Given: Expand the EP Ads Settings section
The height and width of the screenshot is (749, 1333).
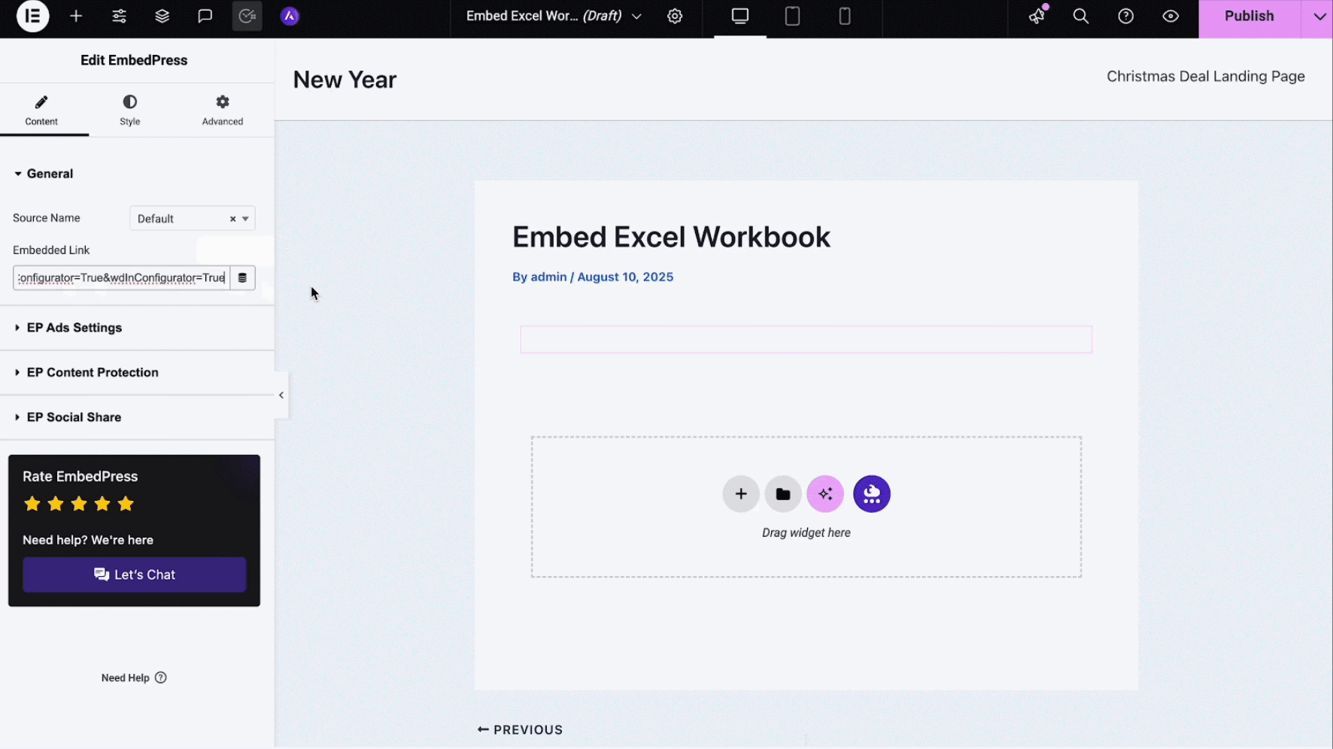Looking at the screenshot, I should coord(74,328).
